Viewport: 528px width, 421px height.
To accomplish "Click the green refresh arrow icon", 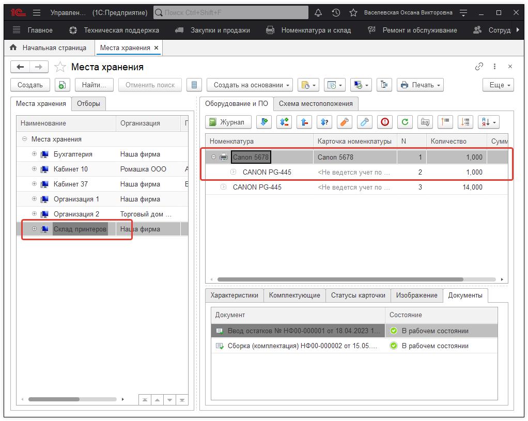I will tap(405, 122).
